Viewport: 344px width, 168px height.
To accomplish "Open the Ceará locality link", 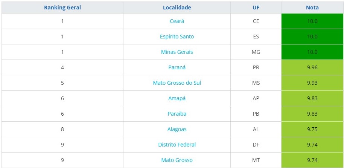I will (x=177, y=21).
